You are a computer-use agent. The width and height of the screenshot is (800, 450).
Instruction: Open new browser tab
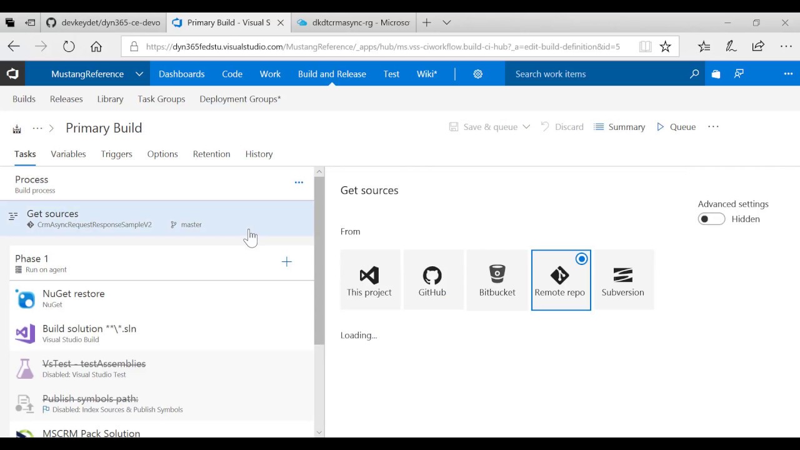coord(427,22)
